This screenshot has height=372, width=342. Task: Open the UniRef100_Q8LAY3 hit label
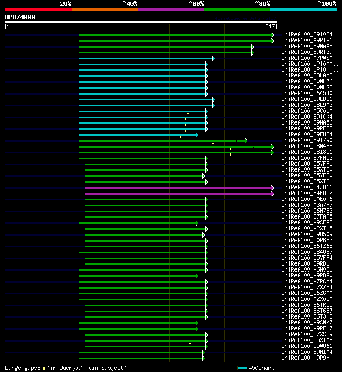307,75
